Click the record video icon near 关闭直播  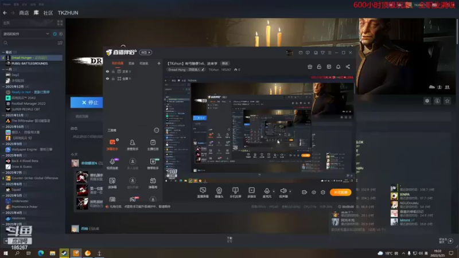point(305,192)
